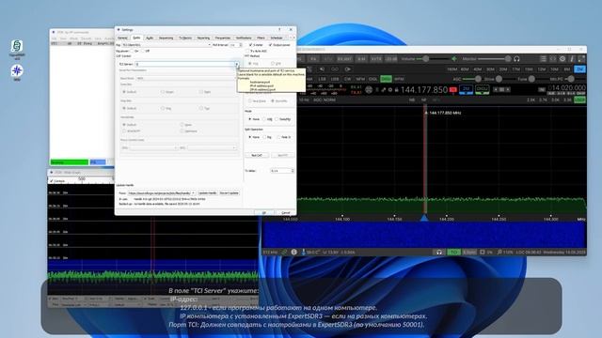Open the ExpertSDR3 hamburger menu icon
Viewport: 602px width, 338px height.
(x=543, y=59)
